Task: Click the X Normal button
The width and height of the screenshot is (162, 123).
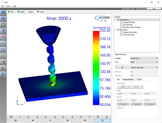Action: click(123, 104)
